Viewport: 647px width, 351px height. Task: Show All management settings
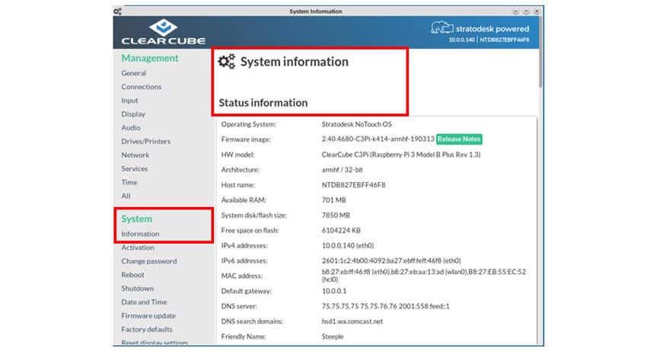point(126,196)
